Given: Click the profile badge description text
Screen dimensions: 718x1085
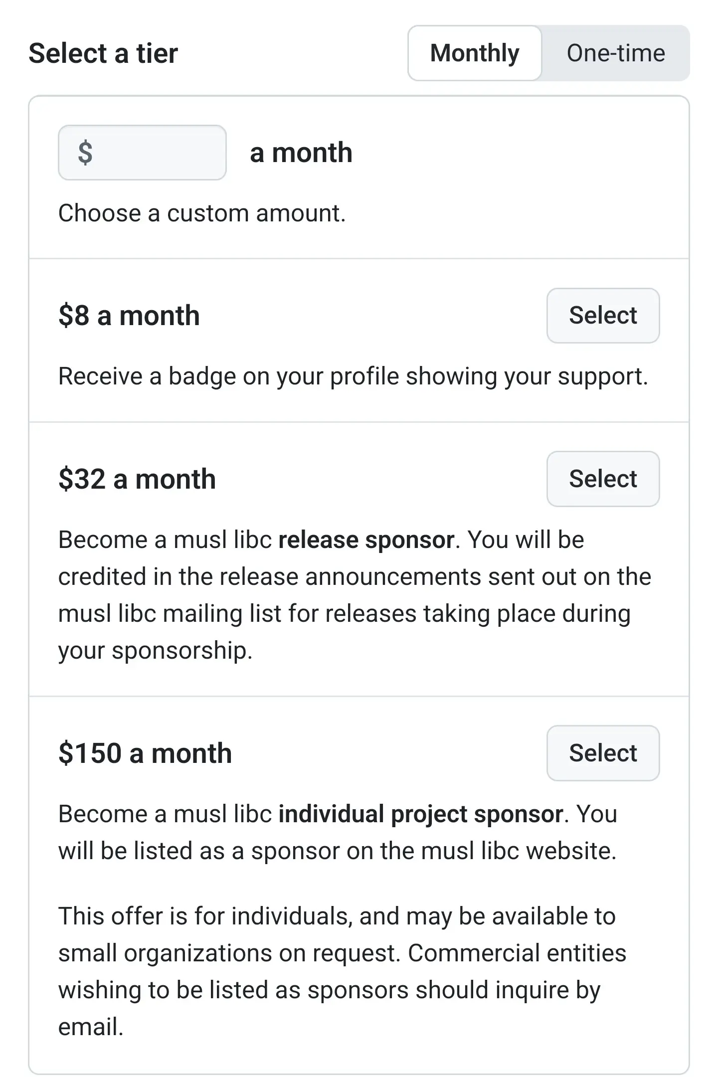Looking at the screenshot, I should pos(353,376).
